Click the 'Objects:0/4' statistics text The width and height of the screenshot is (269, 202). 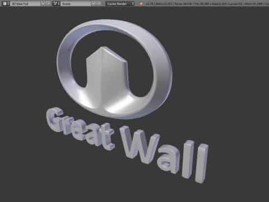pos(219,4)
